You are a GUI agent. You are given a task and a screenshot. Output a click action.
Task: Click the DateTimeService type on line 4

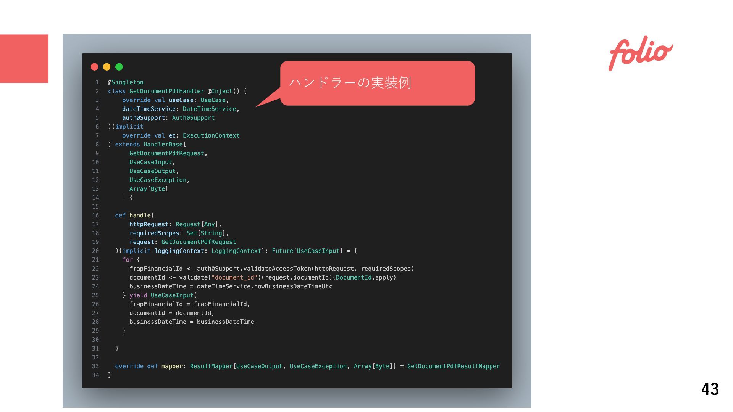point(209,109)
